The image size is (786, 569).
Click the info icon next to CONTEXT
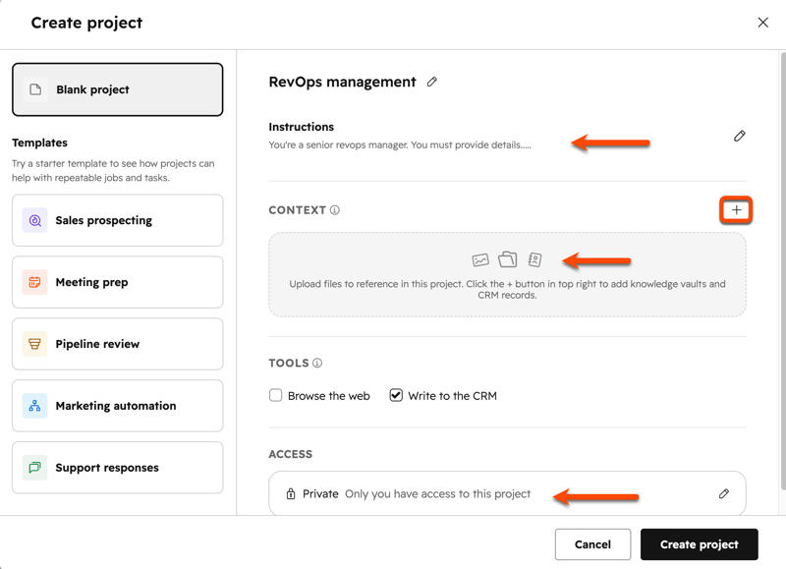tap(335, 210)
